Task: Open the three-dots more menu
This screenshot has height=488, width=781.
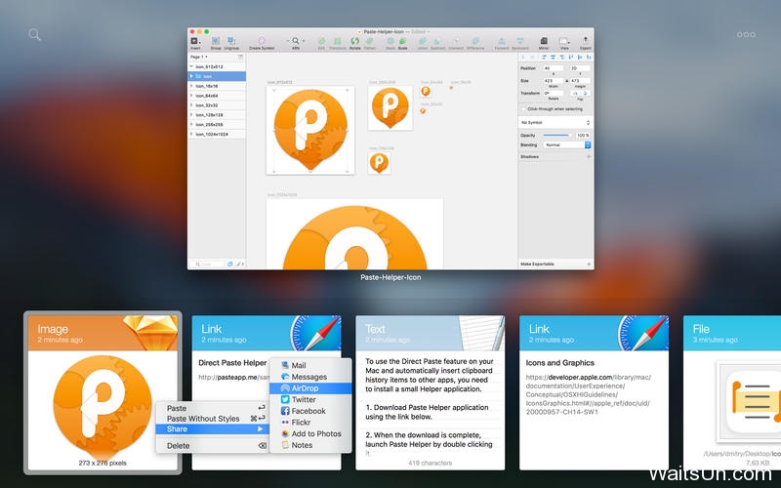Action: (746, 34)
